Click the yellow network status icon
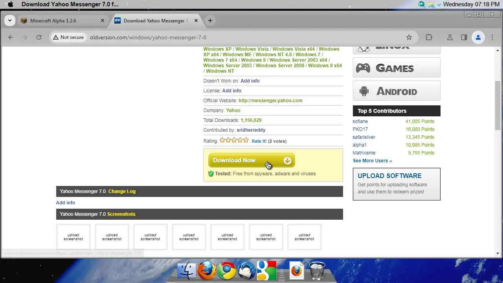 pyautogui.click(x=431, y=4)
